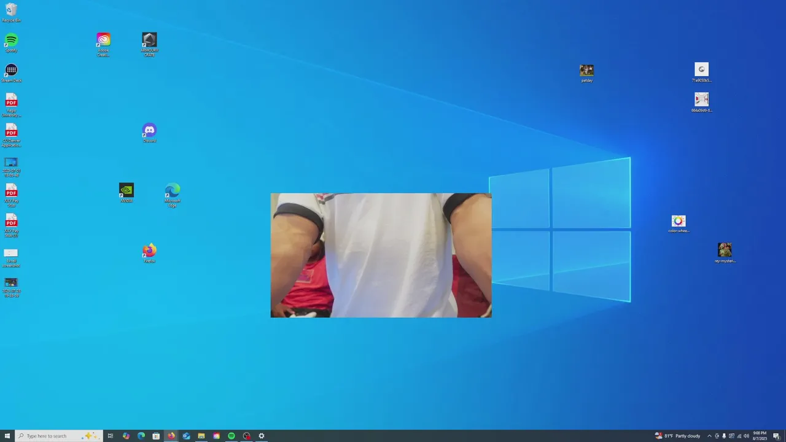This screenshot has height=442, width=786.
Task: Select the Firefox desktop shortcut
Action: 149,253
